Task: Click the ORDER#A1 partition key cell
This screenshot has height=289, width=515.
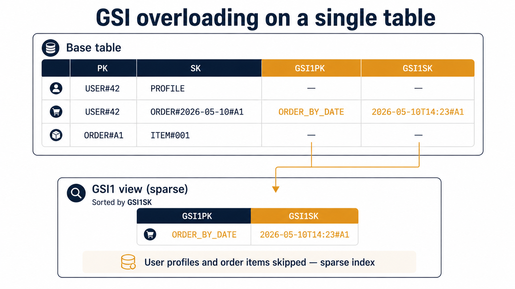Action: pos(104,135)
